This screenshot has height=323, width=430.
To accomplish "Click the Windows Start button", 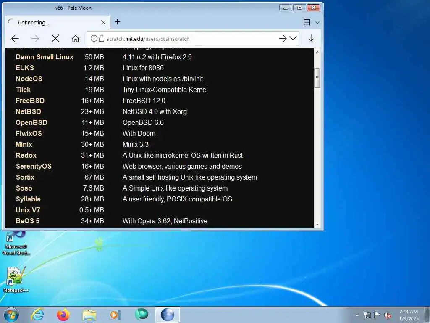I will coord(11,315).
